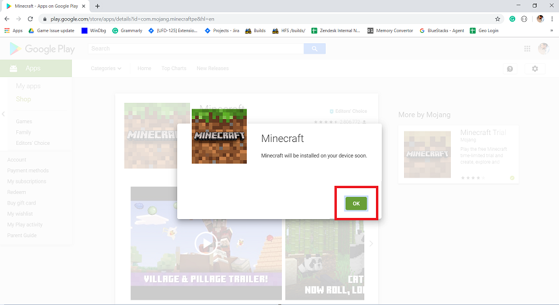Click Buy gift card in the sidebar

(x=22, y=203)
